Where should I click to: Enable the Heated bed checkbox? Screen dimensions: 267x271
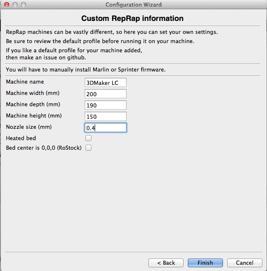(x=88, y=138)
